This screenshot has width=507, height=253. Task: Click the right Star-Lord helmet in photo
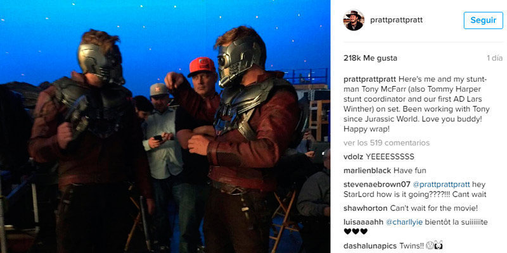(238, 59)
